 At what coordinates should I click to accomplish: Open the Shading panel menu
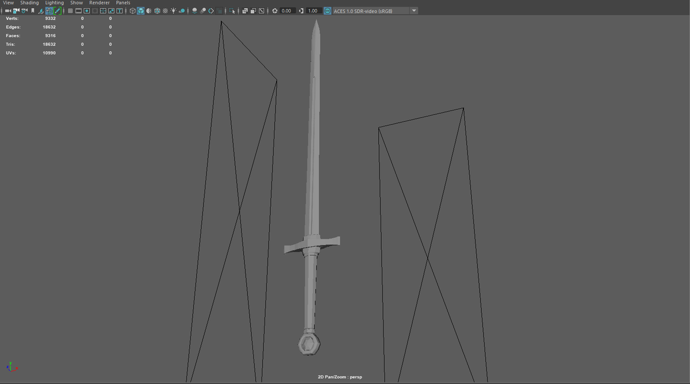(29, 3)
